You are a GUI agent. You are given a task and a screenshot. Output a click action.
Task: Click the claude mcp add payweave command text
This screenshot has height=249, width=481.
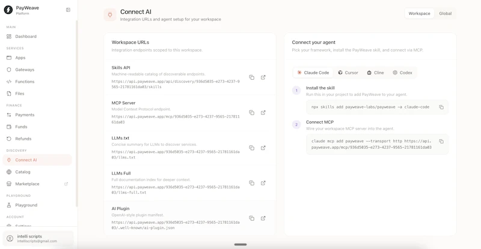[372, 144]
